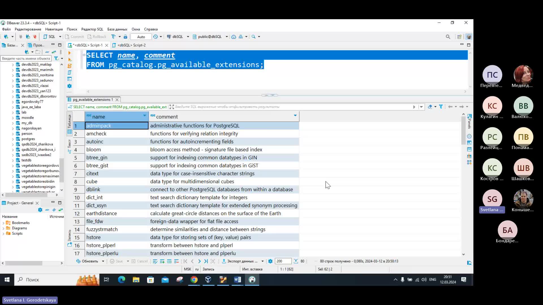Expand the testdb database node
Viewport: 543px width, 305px height.
13,160
